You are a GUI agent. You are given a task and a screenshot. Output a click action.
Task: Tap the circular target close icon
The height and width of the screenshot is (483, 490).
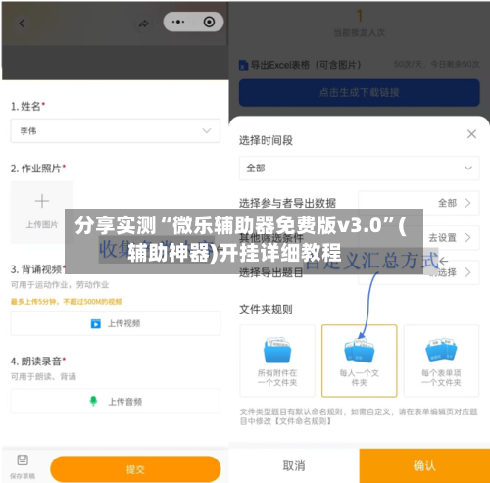tap(209, 22)
